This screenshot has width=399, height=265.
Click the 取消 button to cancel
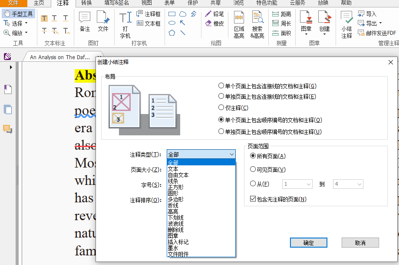click(360, 243)
